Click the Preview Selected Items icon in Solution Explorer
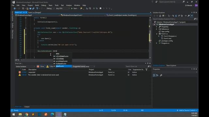209x117 pixels. (x=192, y=16)
